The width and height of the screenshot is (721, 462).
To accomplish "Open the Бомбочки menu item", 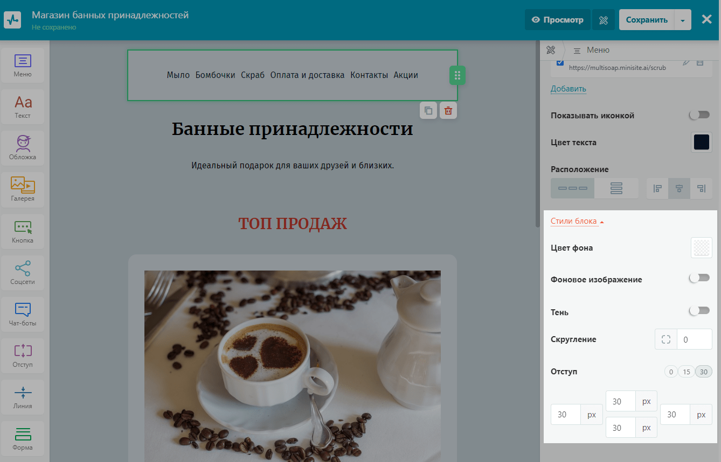I will [216, 75].
